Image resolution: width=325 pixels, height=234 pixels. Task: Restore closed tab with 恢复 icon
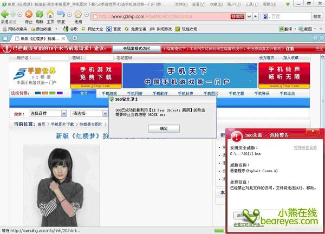(x=61, y=14)
